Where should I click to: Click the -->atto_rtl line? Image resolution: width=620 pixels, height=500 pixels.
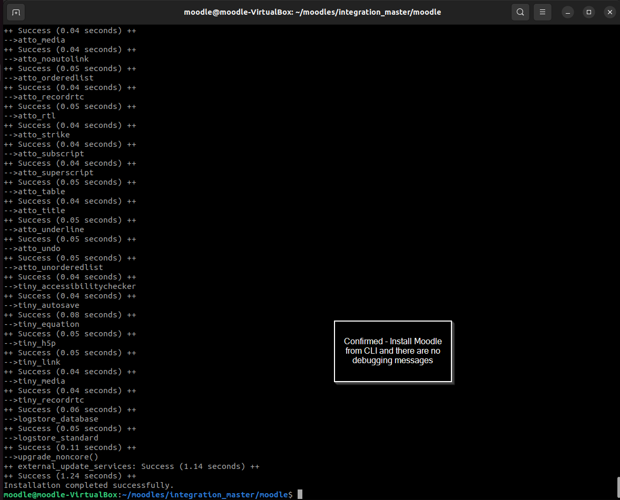pos(29,116)
